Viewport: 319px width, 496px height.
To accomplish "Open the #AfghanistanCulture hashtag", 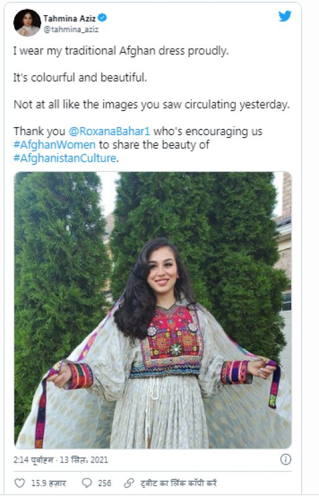I will pos(65,158).
